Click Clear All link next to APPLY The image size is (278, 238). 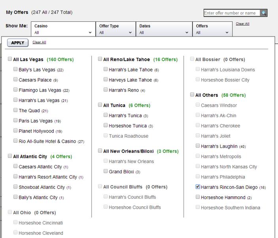[39, 42]
